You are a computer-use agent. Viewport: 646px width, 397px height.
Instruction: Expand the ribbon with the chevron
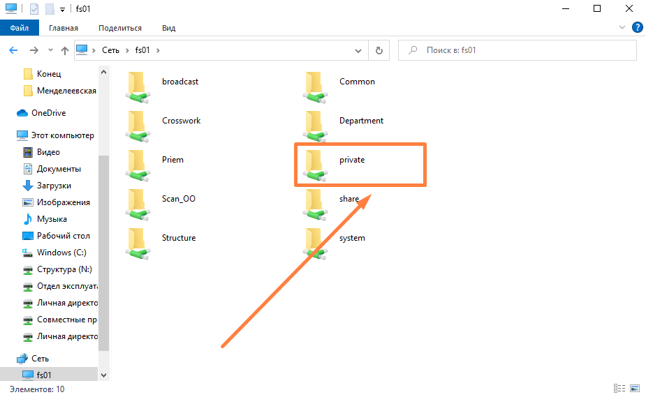click(x=623, y=28)
